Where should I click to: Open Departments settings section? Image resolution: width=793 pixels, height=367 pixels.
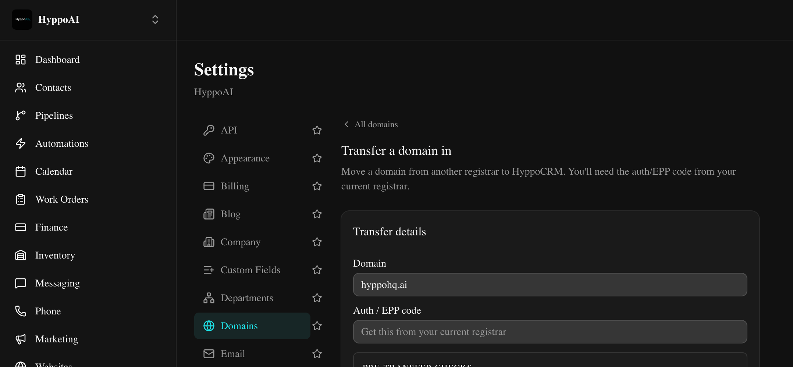pos(252,298)
